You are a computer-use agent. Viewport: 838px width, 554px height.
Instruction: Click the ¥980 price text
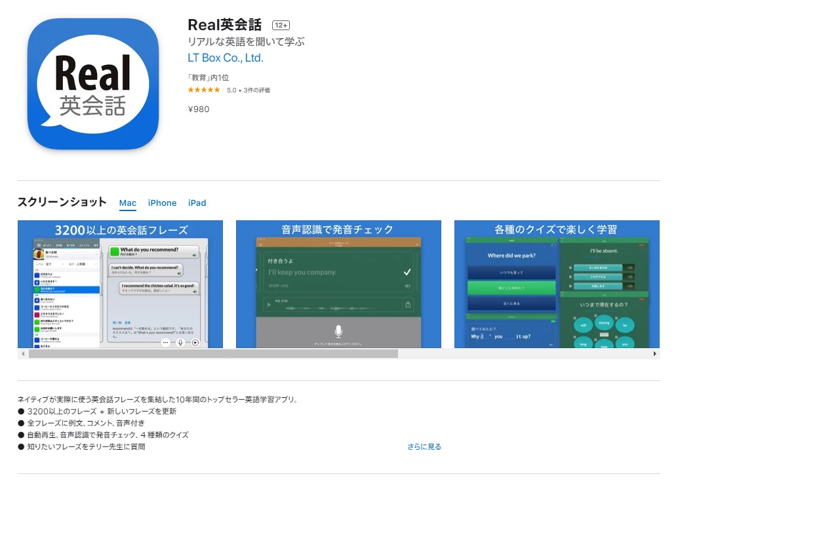point(199,109)
